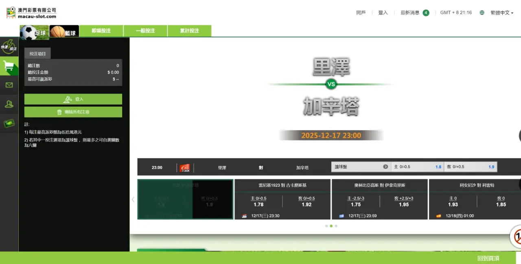Screen dimensions: 521x264
Task: Select the 籃球 basketball tab
Action: tap(64, 32)
